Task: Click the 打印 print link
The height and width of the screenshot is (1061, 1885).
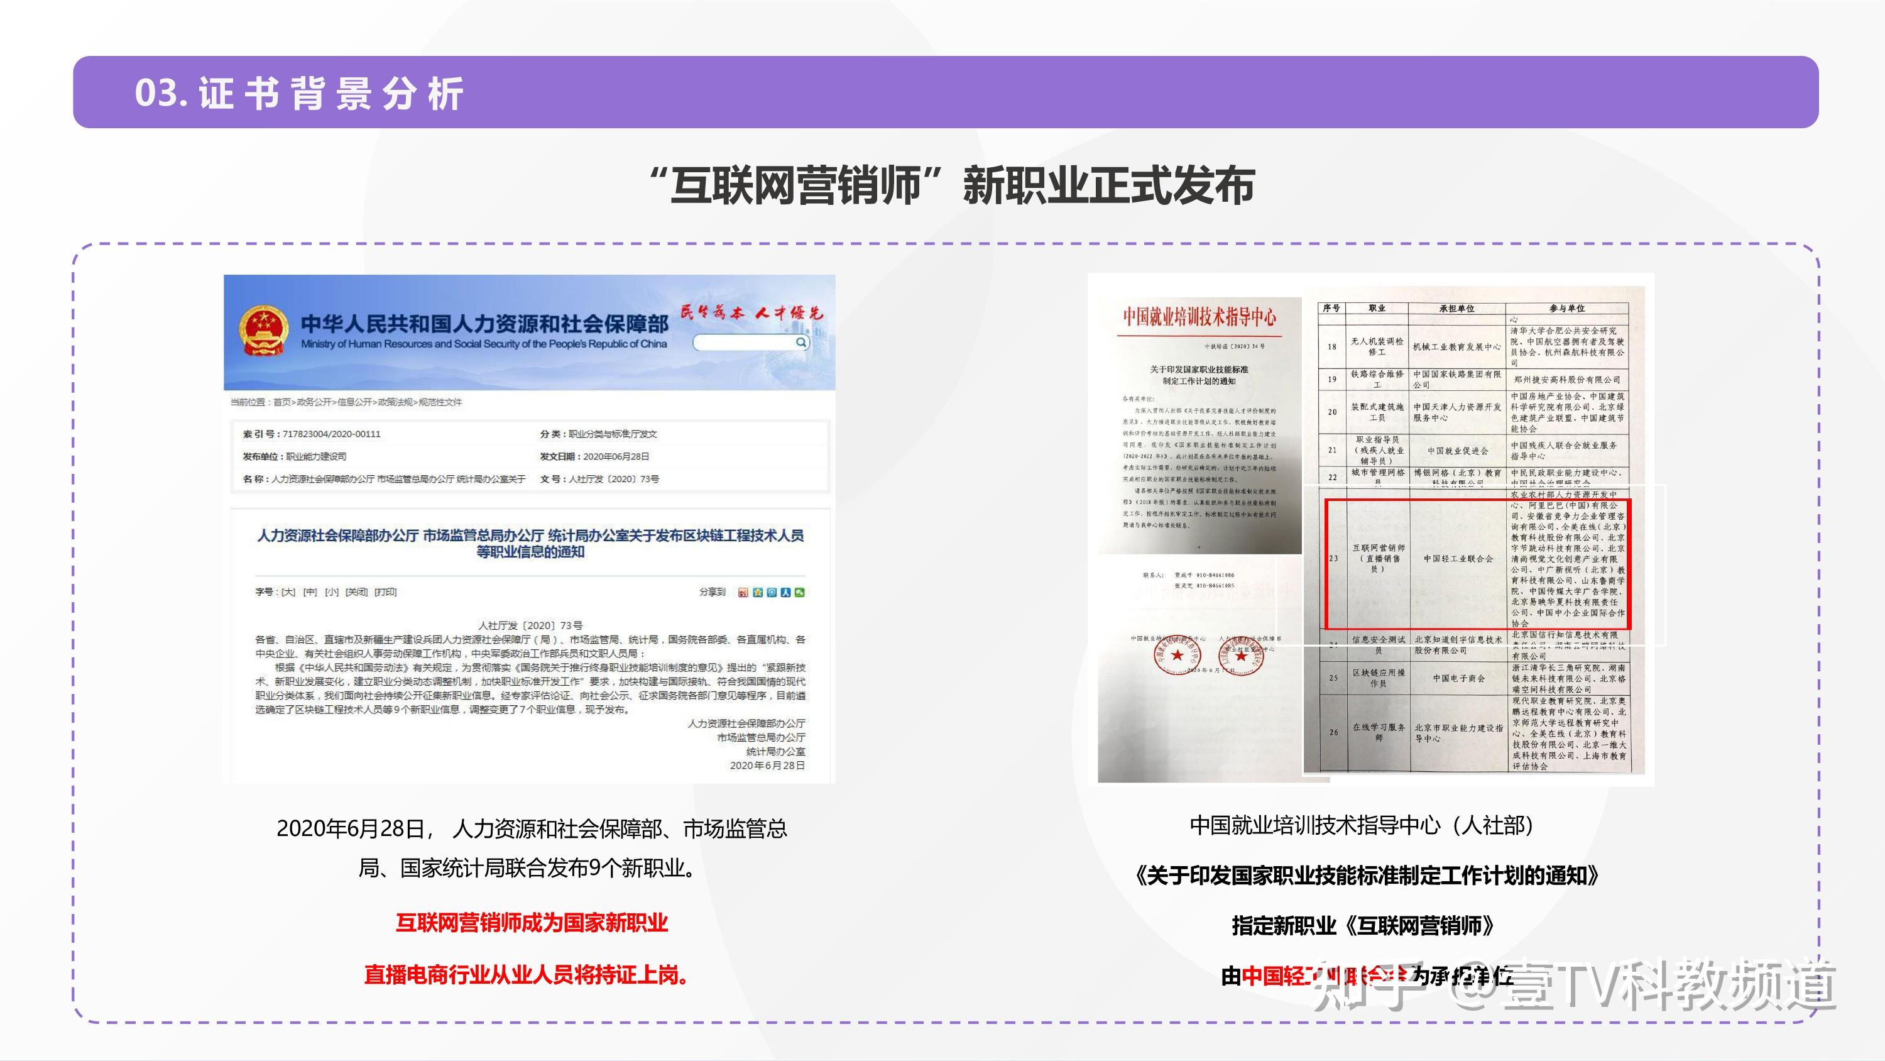Action: click(385, 591)
